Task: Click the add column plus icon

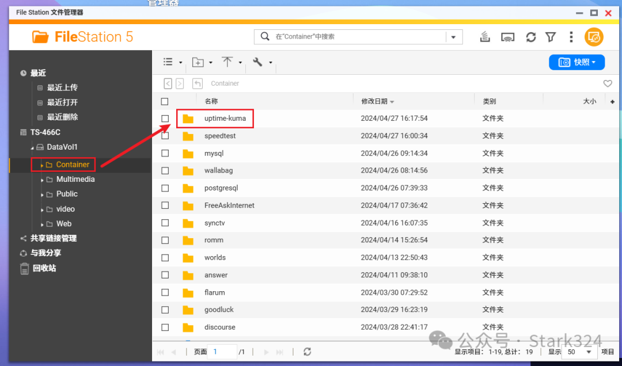Action: (x=612, y=102)
